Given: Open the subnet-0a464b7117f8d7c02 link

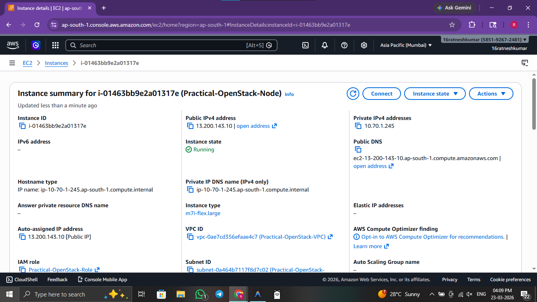Looking at the screenshot, I should pos(260,270).
